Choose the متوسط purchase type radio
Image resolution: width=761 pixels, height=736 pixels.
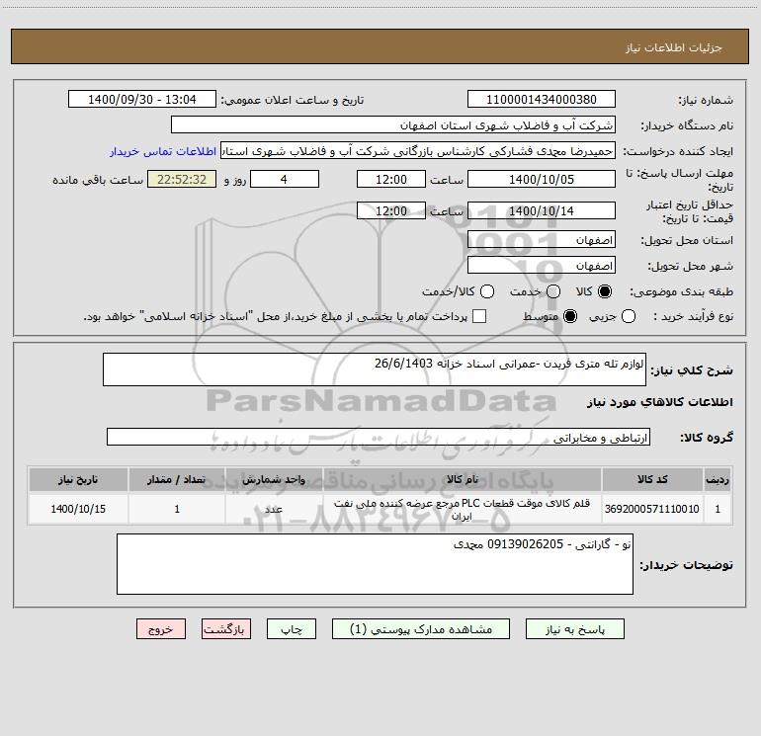(x=570, y=316)
